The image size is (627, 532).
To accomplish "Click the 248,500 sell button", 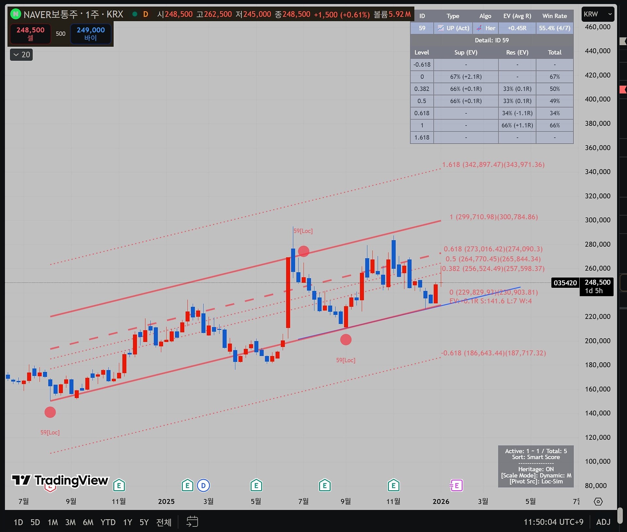I will [30, 33].
